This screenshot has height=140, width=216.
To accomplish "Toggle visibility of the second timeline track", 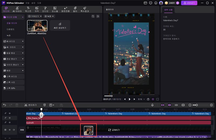I will tap(10, 118).
